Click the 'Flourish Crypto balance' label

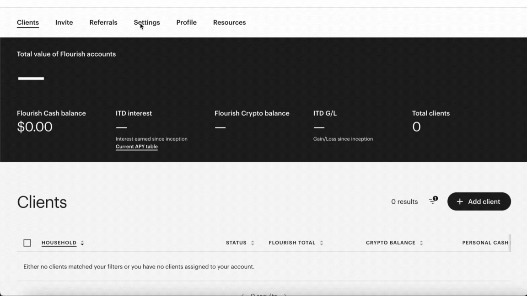pyautogui.click(x=252, y=113)
